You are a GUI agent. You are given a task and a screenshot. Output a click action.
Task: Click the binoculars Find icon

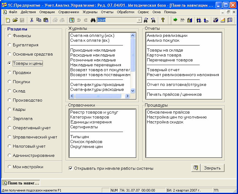click(93, 20)
